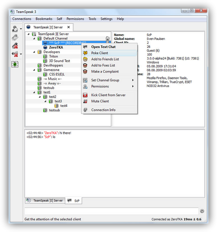Click the green 3D sound setup icon
Image resolution: width=217 pixels, height=232 pixels.
(x=15, y=64)
